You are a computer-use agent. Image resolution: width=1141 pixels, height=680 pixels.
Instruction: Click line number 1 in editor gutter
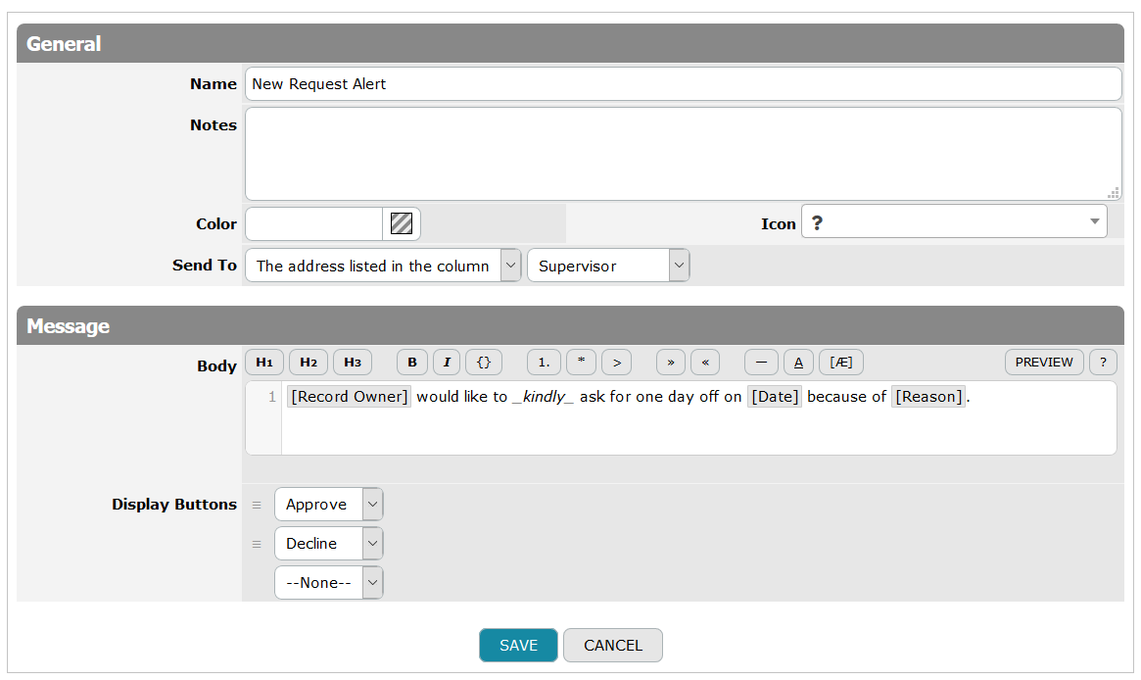click(272, 397)
